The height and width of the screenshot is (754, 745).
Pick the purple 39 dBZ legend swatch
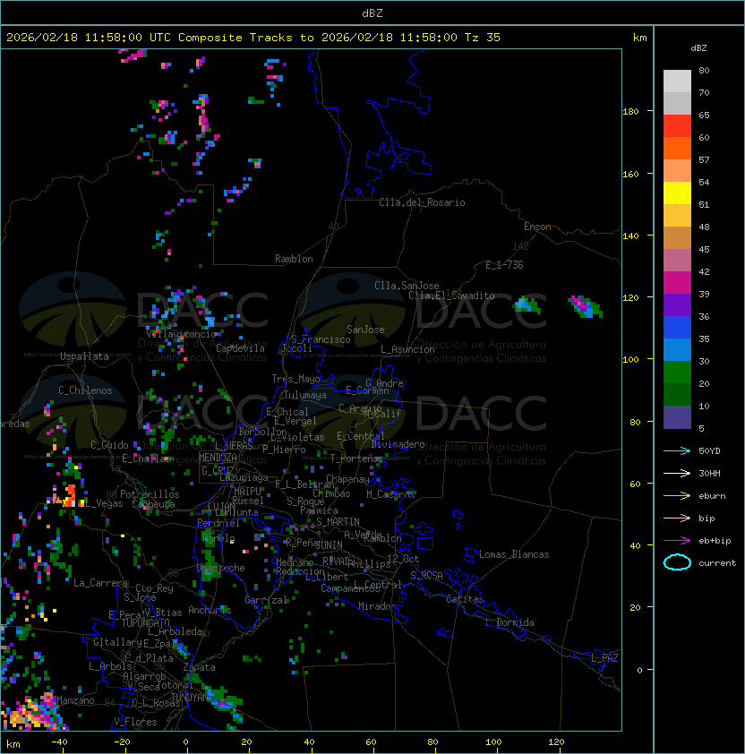[677, 304]
